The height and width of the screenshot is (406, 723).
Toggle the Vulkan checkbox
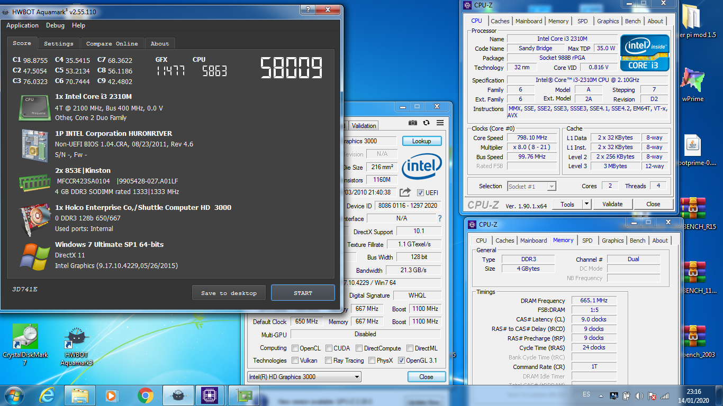[x=295, y=361]
